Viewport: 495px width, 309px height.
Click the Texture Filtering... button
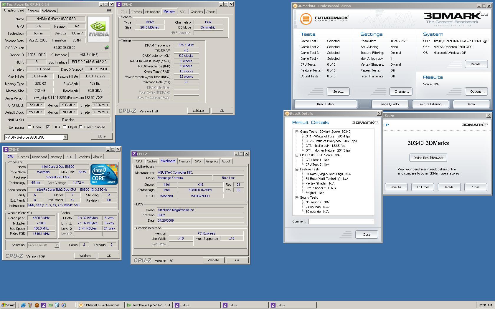(x=431, y=104)
